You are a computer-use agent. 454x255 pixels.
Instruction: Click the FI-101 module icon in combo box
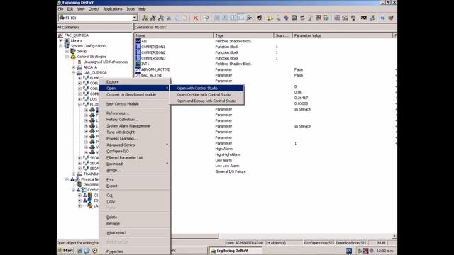click(62, 18)
